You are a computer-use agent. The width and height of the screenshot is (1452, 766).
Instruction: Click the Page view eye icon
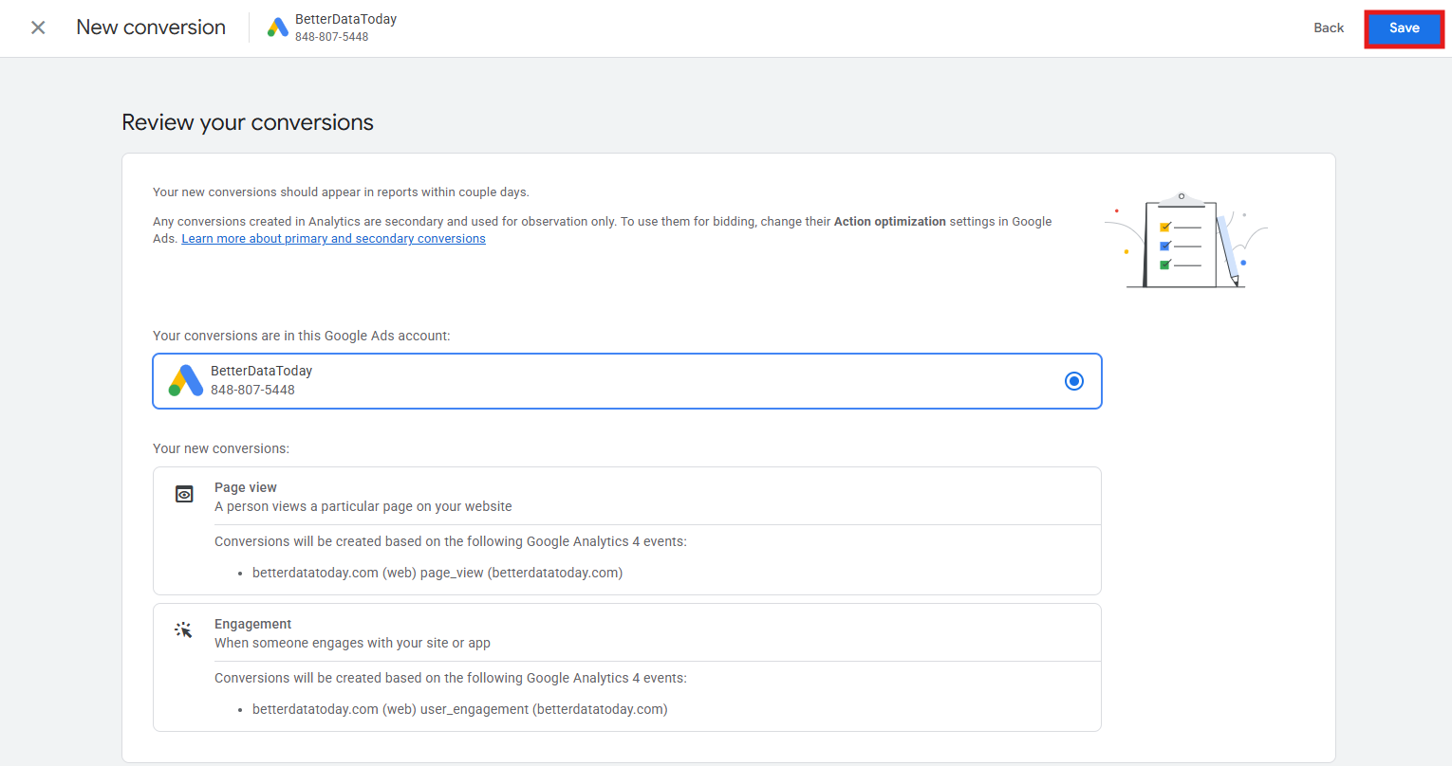click(184, 494)
